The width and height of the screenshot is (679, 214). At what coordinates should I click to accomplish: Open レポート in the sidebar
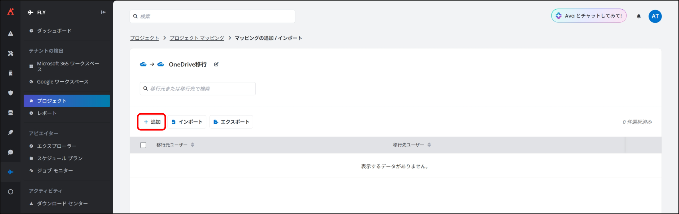[47, 113]
